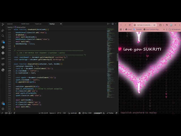The width and height of the screenshot is (181, 136).
Task: Click the Prettier status bar button
Action: point(110,113)
